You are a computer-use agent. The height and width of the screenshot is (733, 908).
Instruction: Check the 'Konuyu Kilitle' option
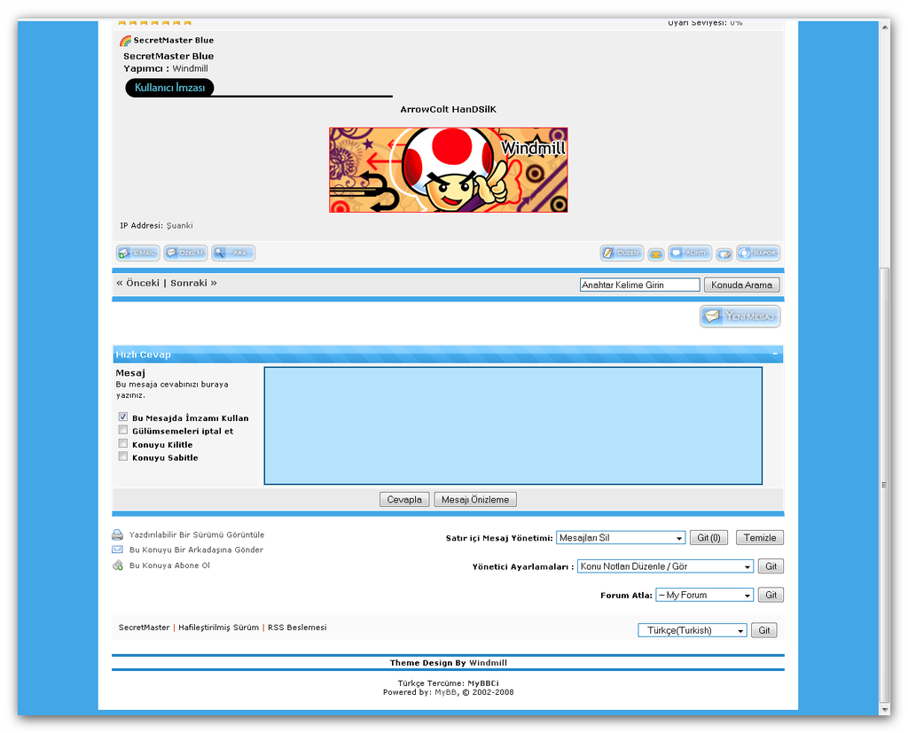click(x=122, y=443)
